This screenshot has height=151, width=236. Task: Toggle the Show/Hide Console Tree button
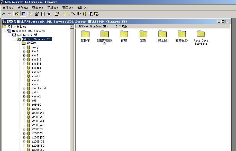pos(23,14)
